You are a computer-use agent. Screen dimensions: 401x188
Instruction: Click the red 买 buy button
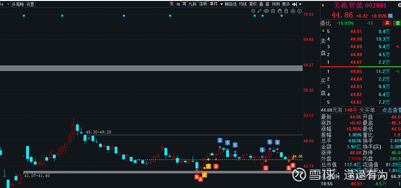coord(387,23)
